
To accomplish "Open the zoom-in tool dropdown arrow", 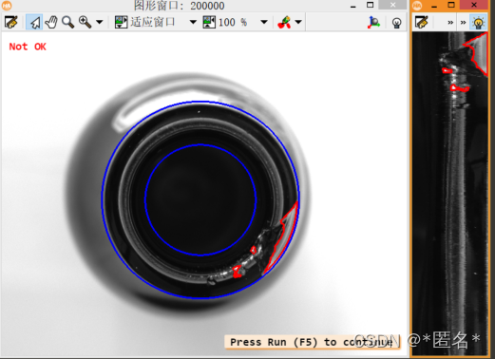I will click(100, 22).
